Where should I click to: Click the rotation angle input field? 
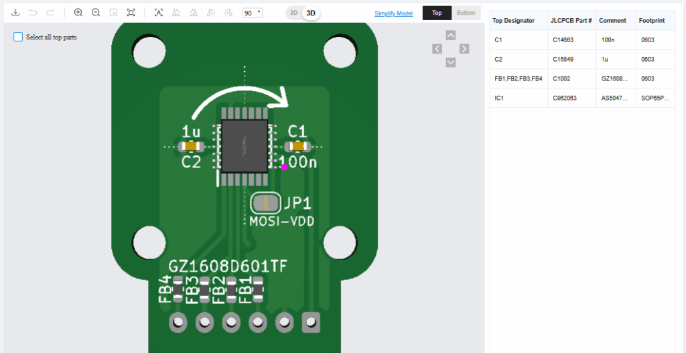tap(250, 13)
